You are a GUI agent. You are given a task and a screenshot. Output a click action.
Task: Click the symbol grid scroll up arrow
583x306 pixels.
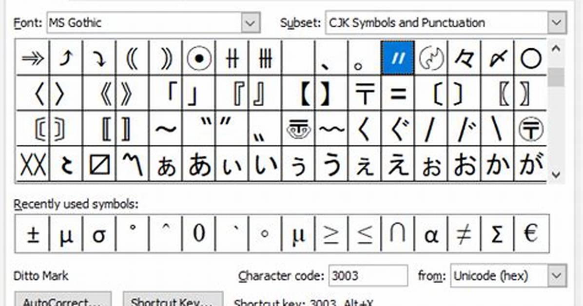pyautogui.click(x=556, y=49)
